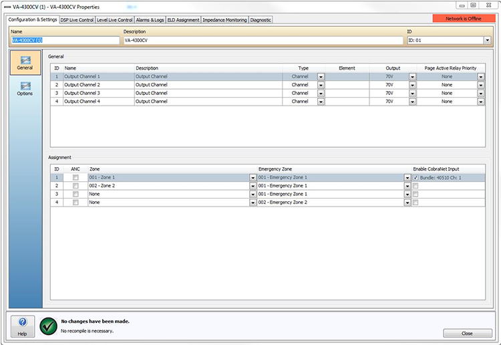Open Zone dropdown for assignment row 4
The height and width of the screenshot is (345, 501).
pyautogui.click(x=253, y=203)
